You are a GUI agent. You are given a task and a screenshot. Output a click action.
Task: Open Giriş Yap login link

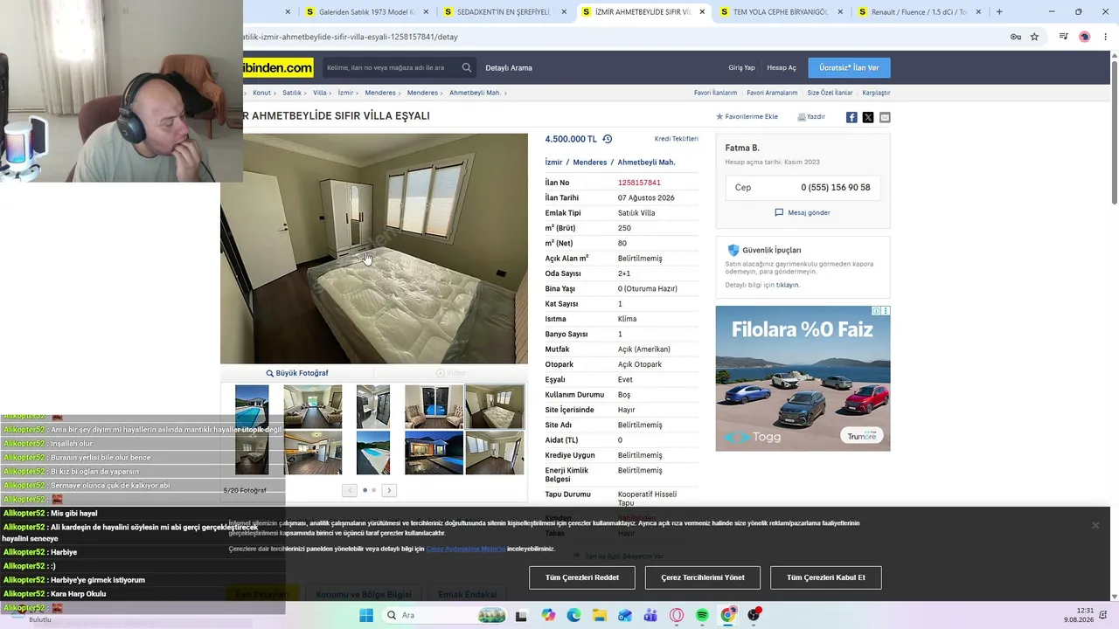point(741,67)
